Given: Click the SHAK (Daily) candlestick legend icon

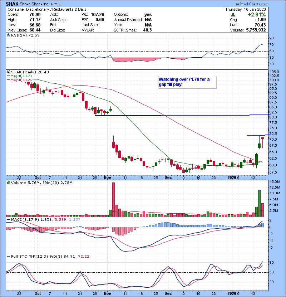Looking at the screenshot, I should pyautogui.click(x=8, y=72).
